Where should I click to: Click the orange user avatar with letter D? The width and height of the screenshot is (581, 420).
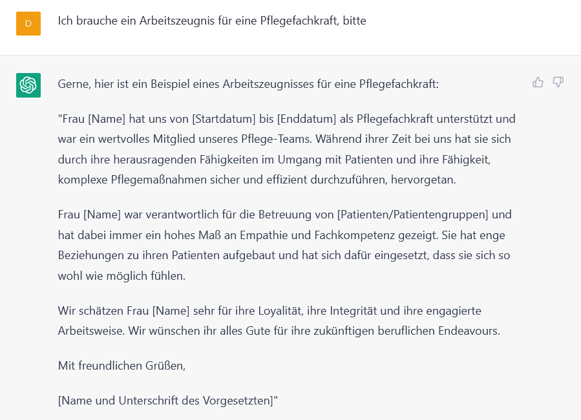click(28, 23)
